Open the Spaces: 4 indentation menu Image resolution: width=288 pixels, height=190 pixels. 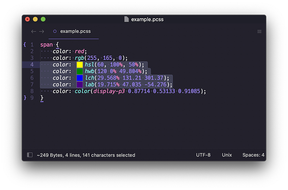pyautogui.click(x=253, y=155)
